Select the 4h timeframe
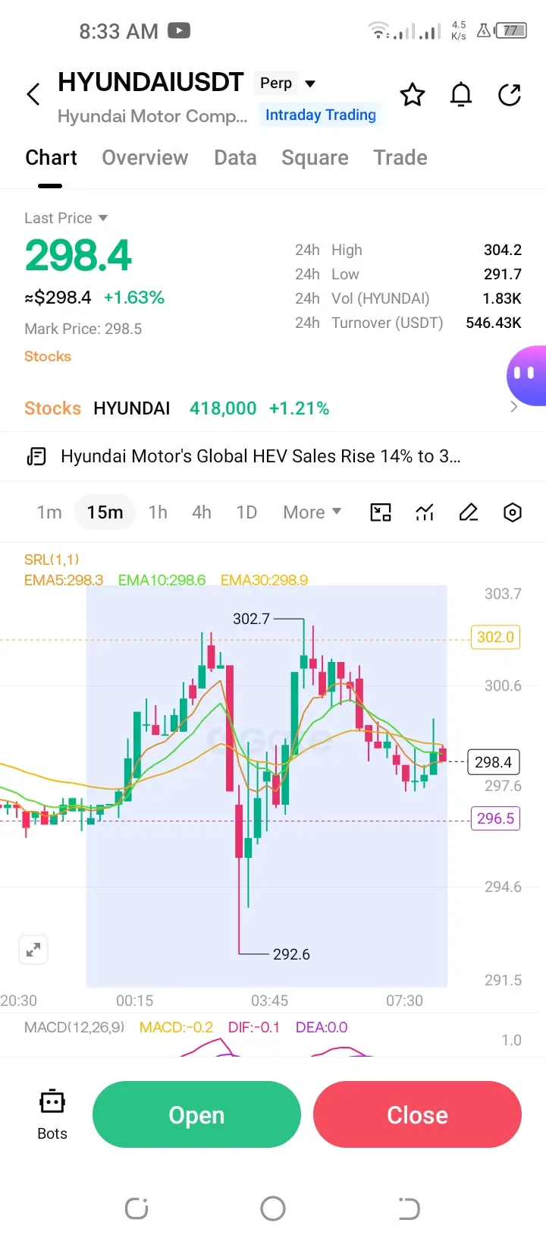The image size is (546, 1245). (202, 512)
